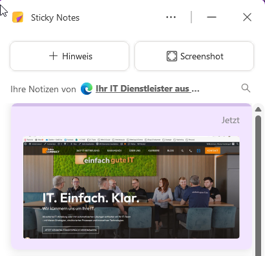The width and height of the screenshot is (265, 256).
Task: Click 'IT. Einfach. Klar.' headline in the thumbnail
Action: [91, 198]
